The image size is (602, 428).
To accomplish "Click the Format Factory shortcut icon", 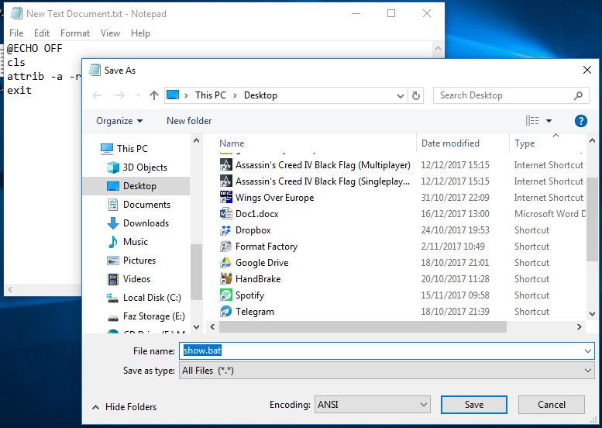I will tap(226, 247).
